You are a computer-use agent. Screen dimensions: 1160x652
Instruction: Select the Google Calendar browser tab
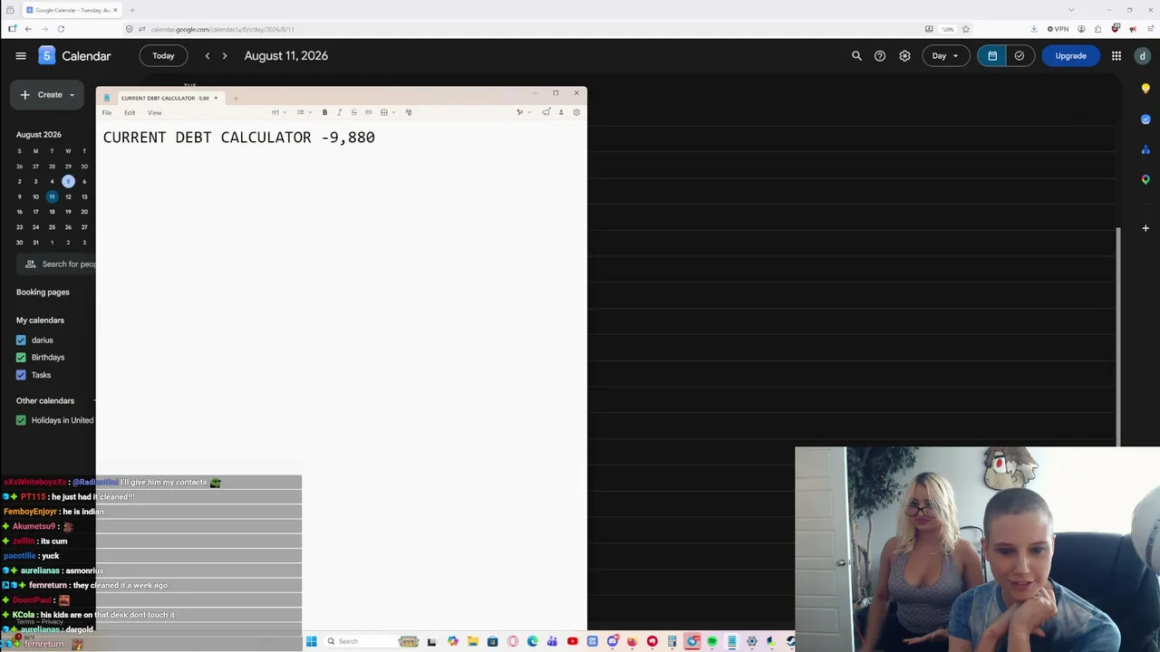(x=72, y=10)
